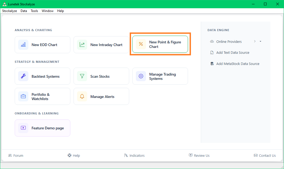This screenshot has width=284, height=169.
Task: Click the wrench icon on Backtest Systems
Action: click(23, 76)
